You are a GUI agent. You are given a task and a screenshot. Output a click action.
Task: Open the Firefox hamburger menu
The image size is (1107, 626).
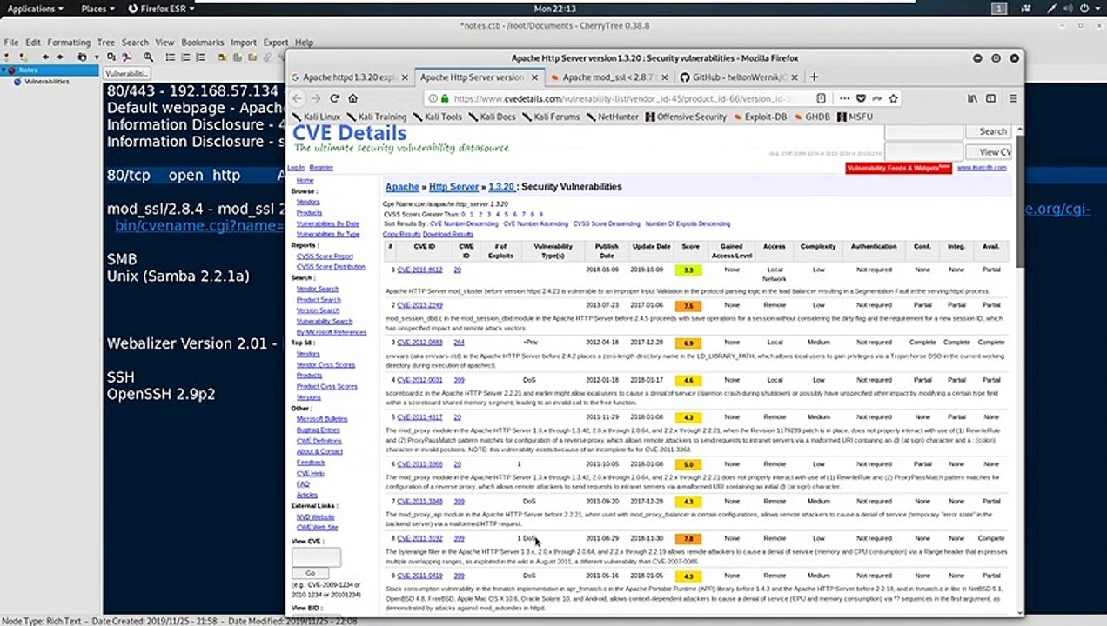coord(1013,98)
